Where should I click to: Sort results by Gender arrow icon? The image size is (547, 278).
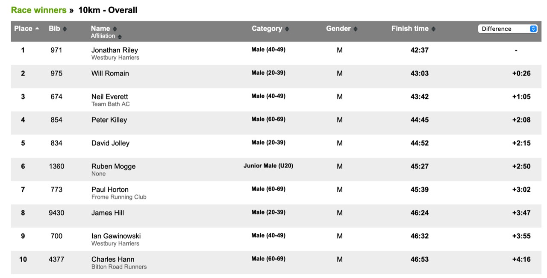pos(356,29)
